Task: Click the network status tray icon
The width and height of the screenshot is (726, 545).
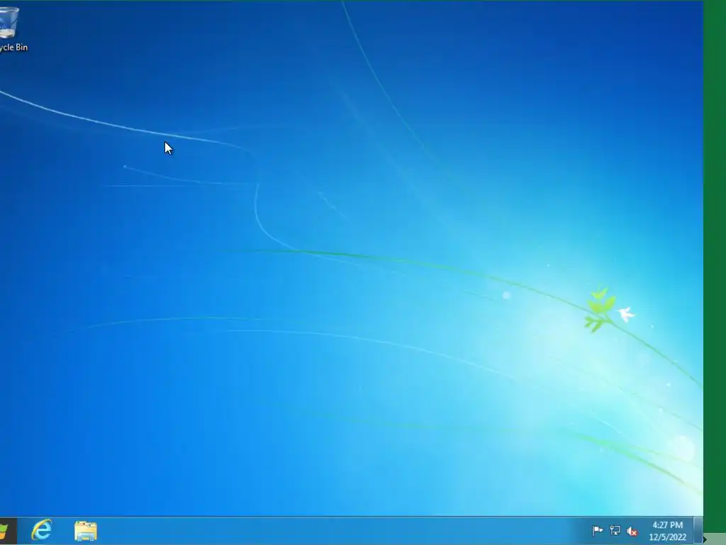Action: pos(615,531)
